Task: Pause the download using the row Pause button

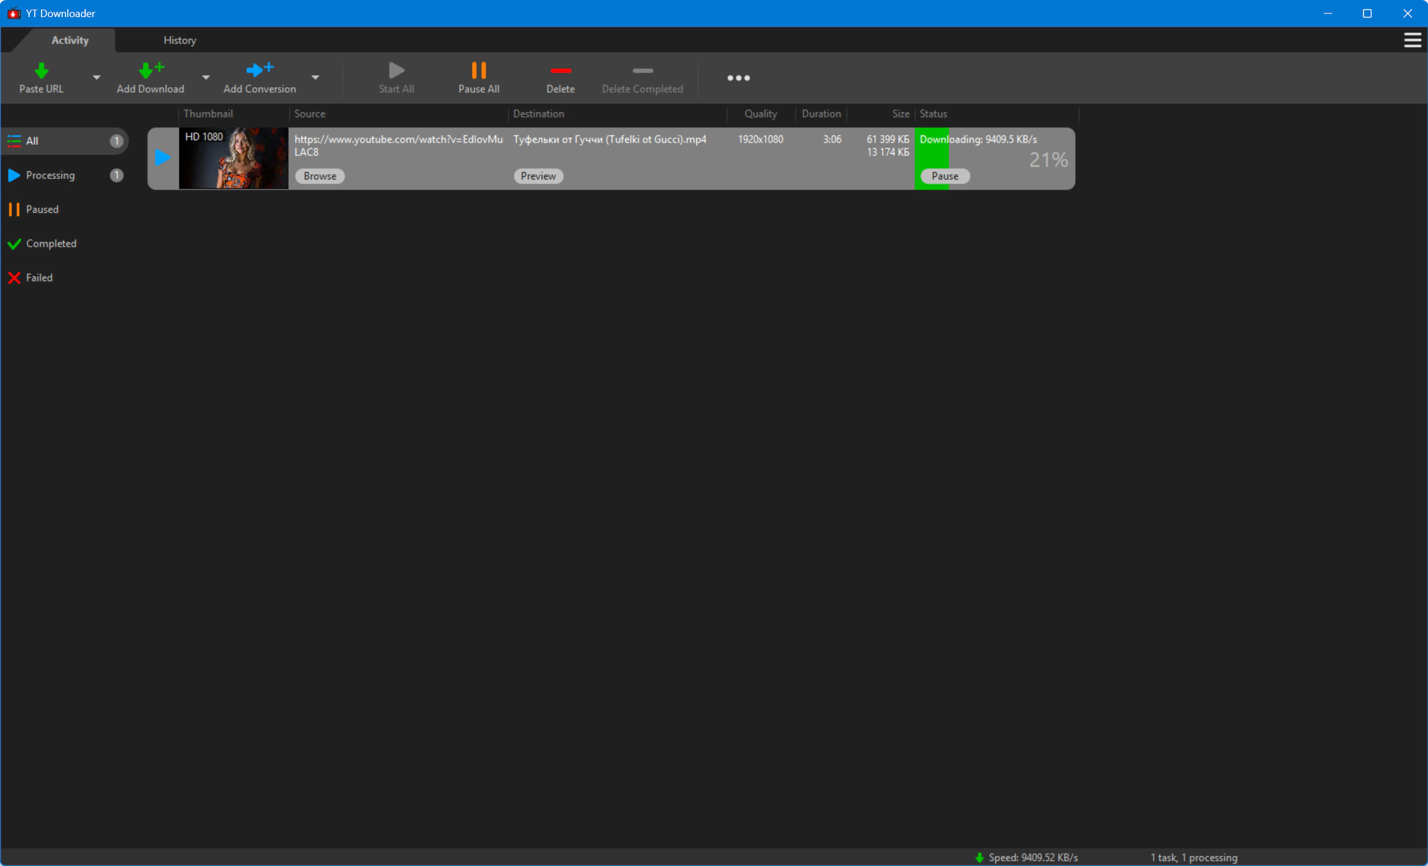Action: pyautogui.click(x=944, y=176)
